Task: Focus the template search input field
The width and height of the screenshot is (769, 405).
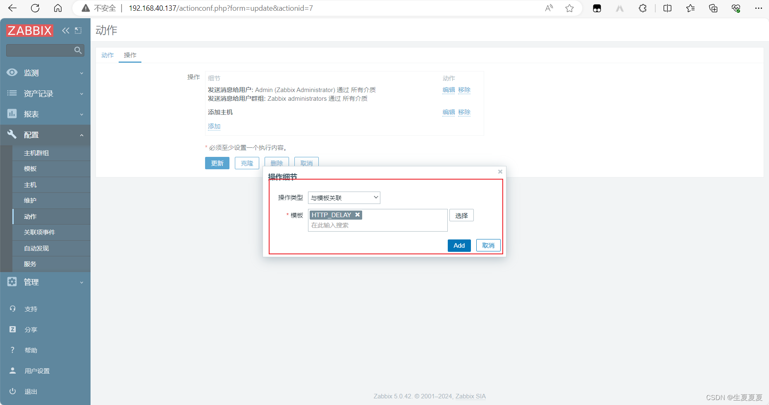Action: [x=377, y=225]
